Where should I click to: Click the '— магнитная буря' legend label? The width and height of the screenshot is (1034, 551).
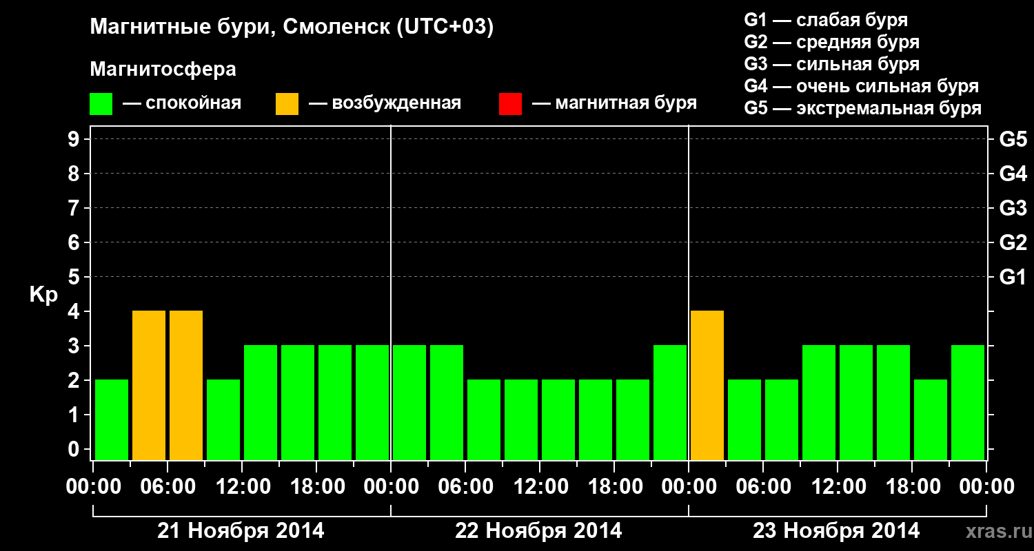point(615,104)
